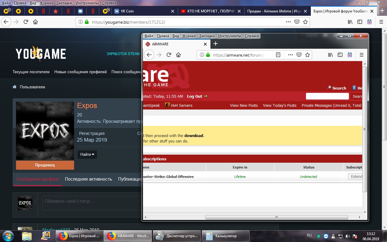Select Сообщения профиля tab

pyautogui.click(x=37, y=179)
